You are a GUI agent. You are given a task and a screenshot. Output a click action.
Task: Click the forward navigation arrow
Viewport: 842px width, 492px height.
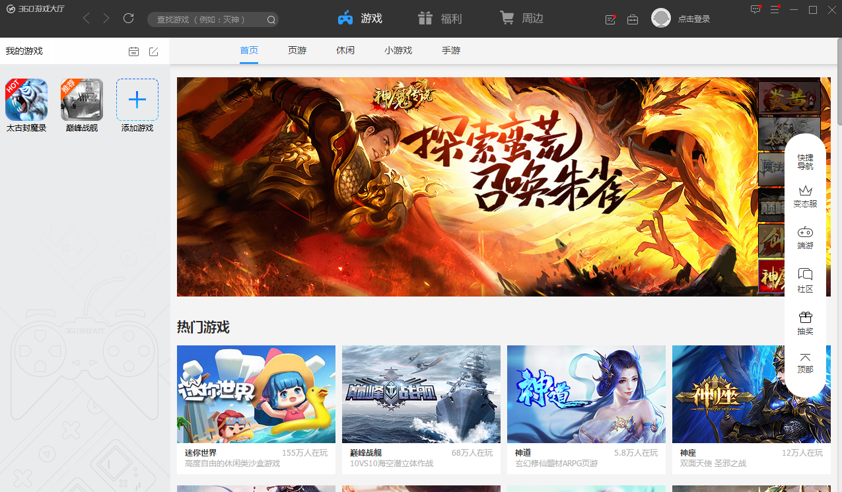coord(106,18)
